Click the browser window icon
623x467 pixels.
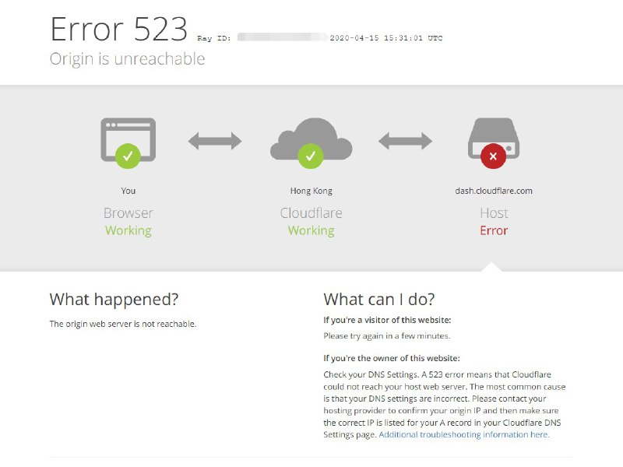tap(128, 139)
